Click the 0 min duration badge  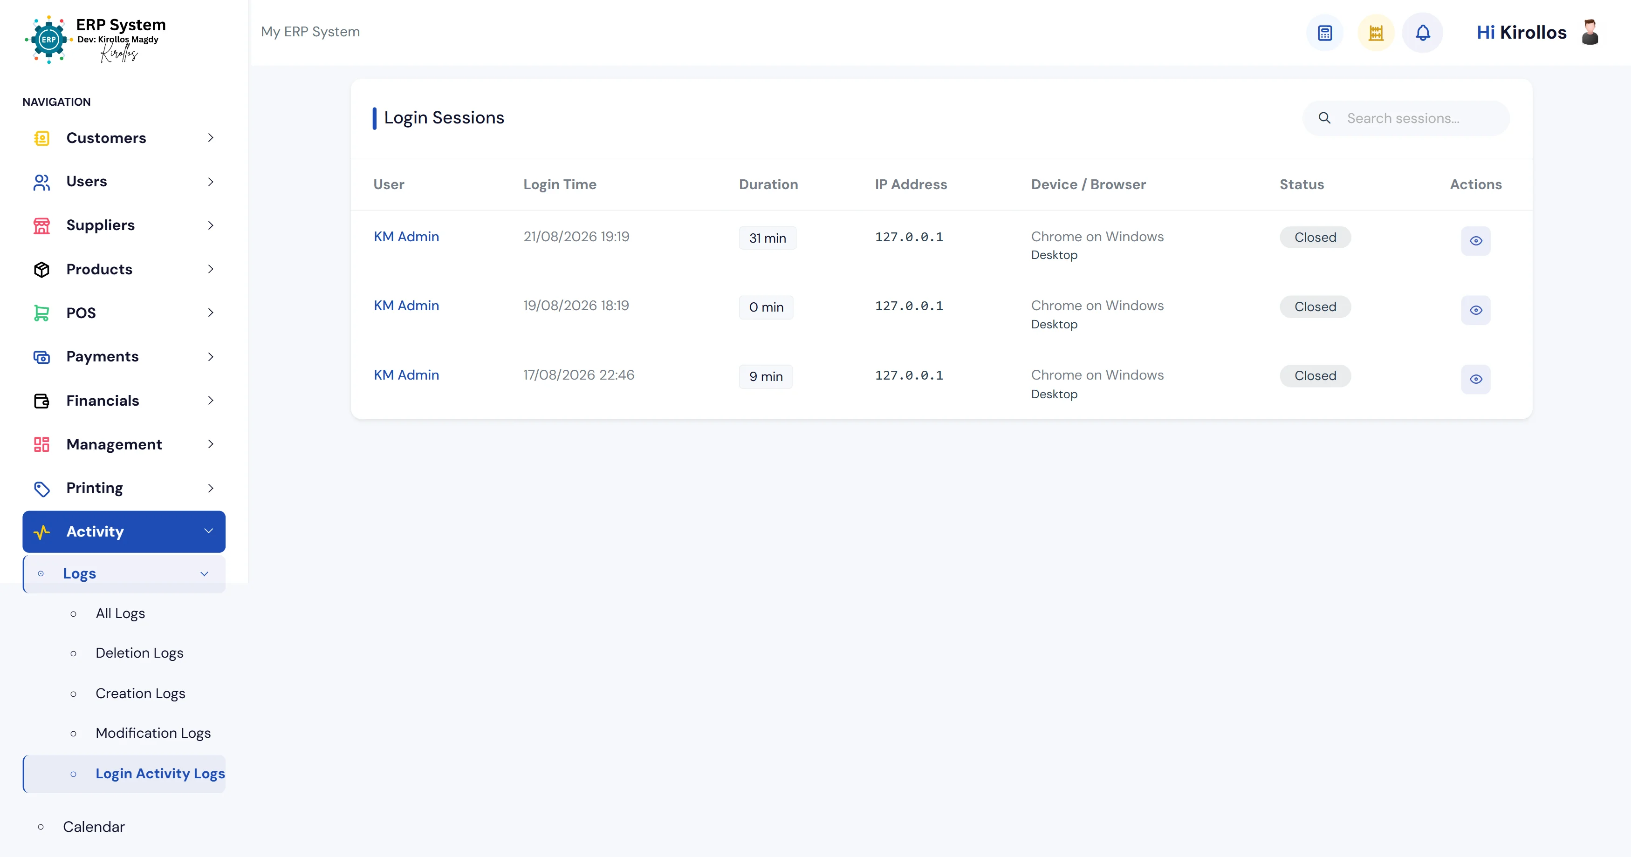pos(766,307)
